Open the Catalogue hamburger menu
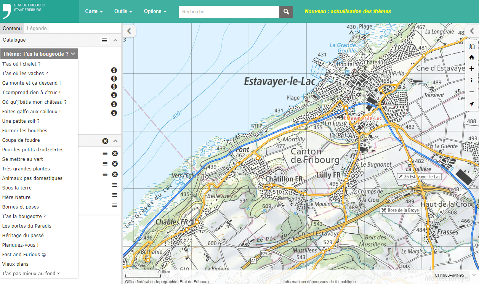Viewport: 479px width, 284px height. [x=104, y=40]
